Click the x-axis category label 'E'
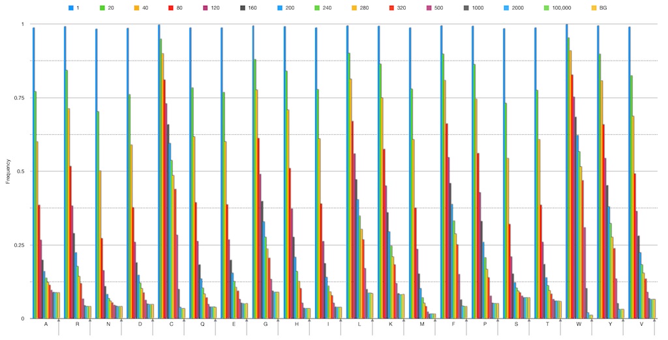Viewport: 668px width, 340px height. pyautogui.click(x=234, y=324)
